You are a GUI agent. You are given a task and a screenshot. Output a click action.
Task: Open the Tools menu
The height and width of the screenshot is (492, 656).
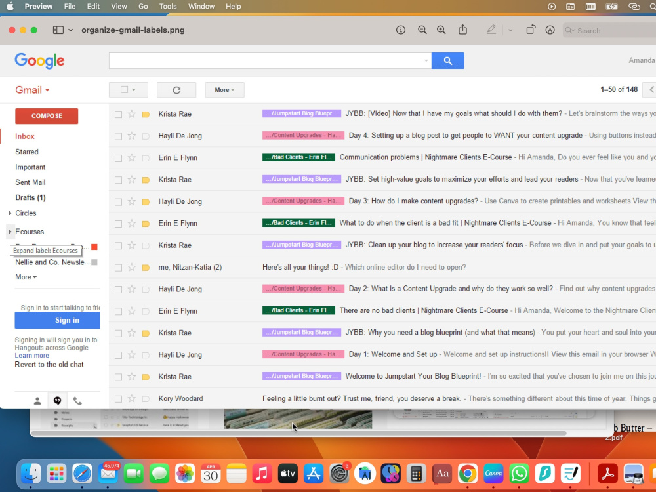click(168, 7)
